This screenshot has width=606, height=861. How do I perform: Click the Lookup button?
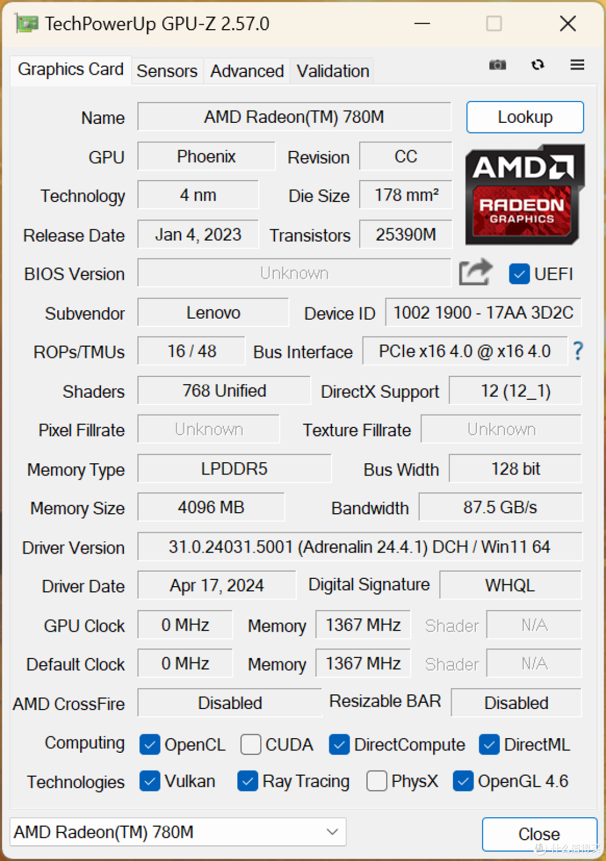click(525, 117)
